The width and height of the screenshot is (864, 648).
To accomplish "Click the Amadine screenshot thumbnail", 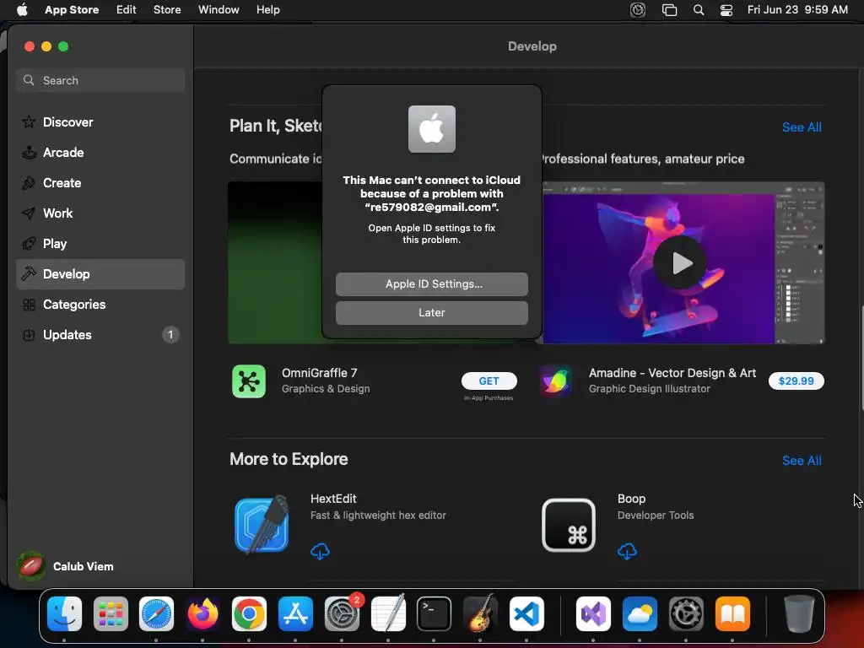I will [x=682, y=263].
